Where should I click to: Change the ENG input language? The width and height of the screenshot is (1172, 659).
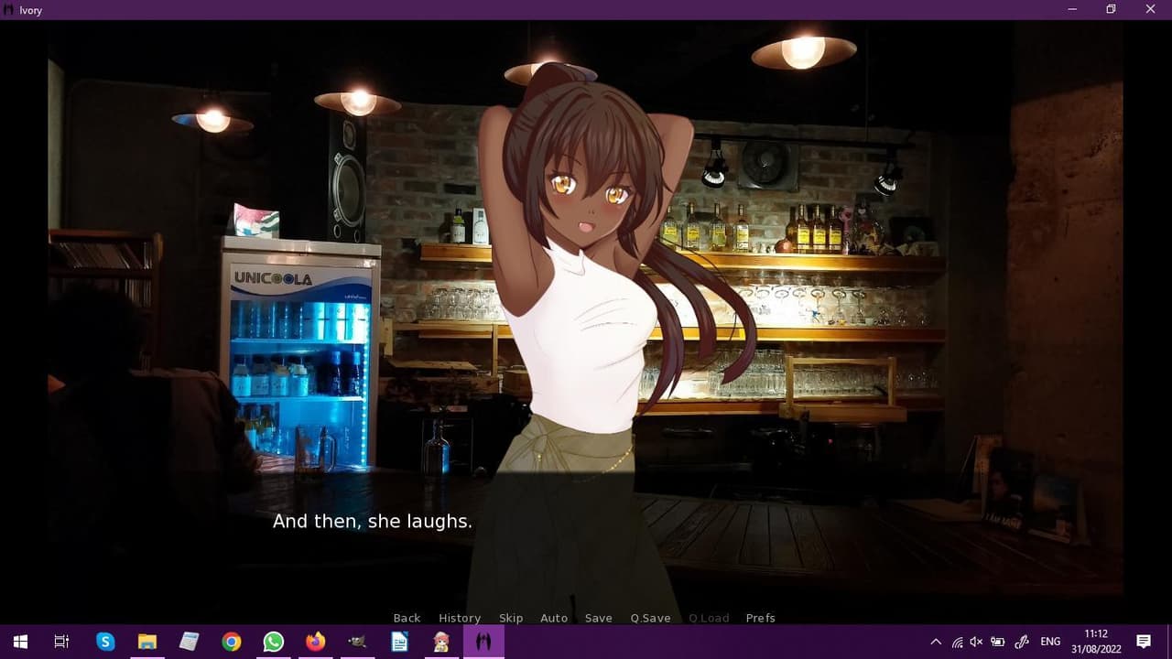pyautogui.click(x=1050, y=642)
